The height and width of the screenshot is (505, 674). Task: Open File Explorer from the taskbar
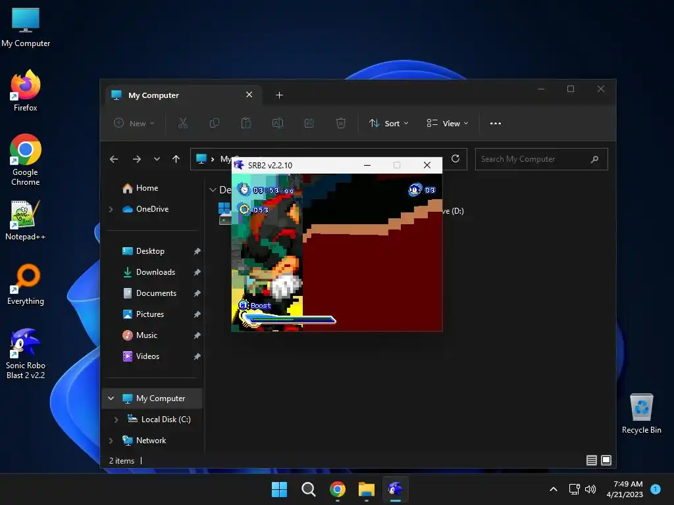366,489
